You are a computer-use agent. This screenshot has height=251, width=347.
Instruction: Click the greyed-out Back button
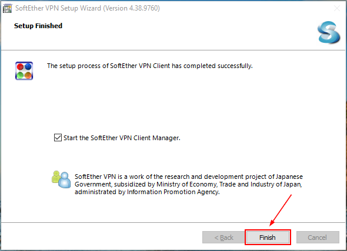(223, 238)
